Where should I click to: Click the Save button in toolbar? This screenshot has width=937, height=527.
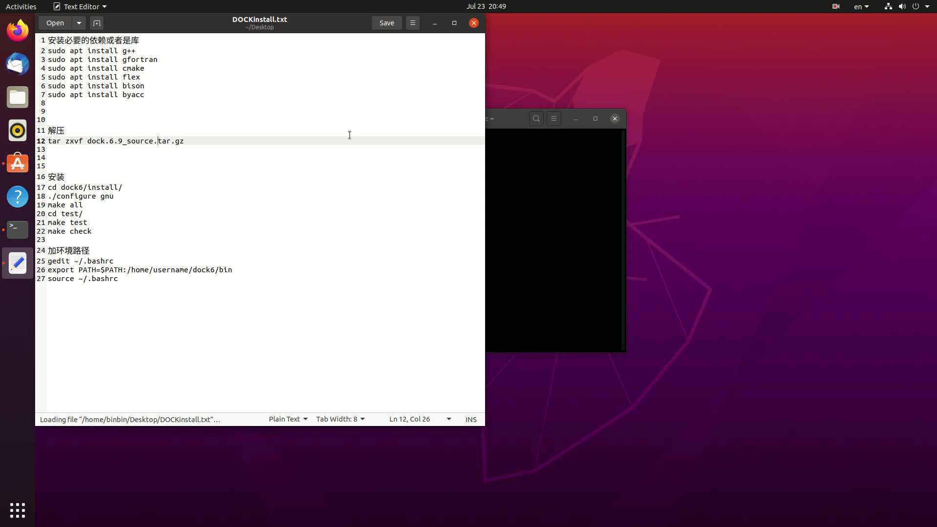pyautogui.click(x=386, y=22)
